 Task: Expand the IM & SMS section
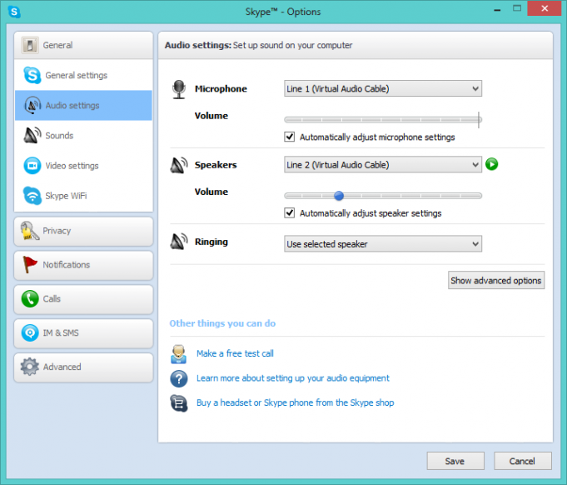pos(83,333)
